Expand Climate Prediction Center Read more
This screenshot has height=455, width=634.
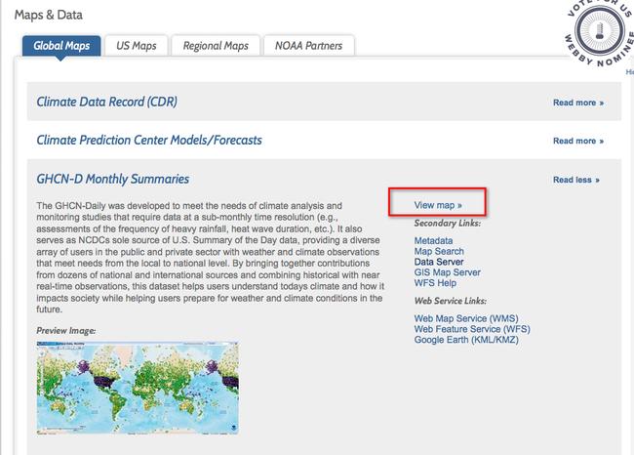(577, 141)
